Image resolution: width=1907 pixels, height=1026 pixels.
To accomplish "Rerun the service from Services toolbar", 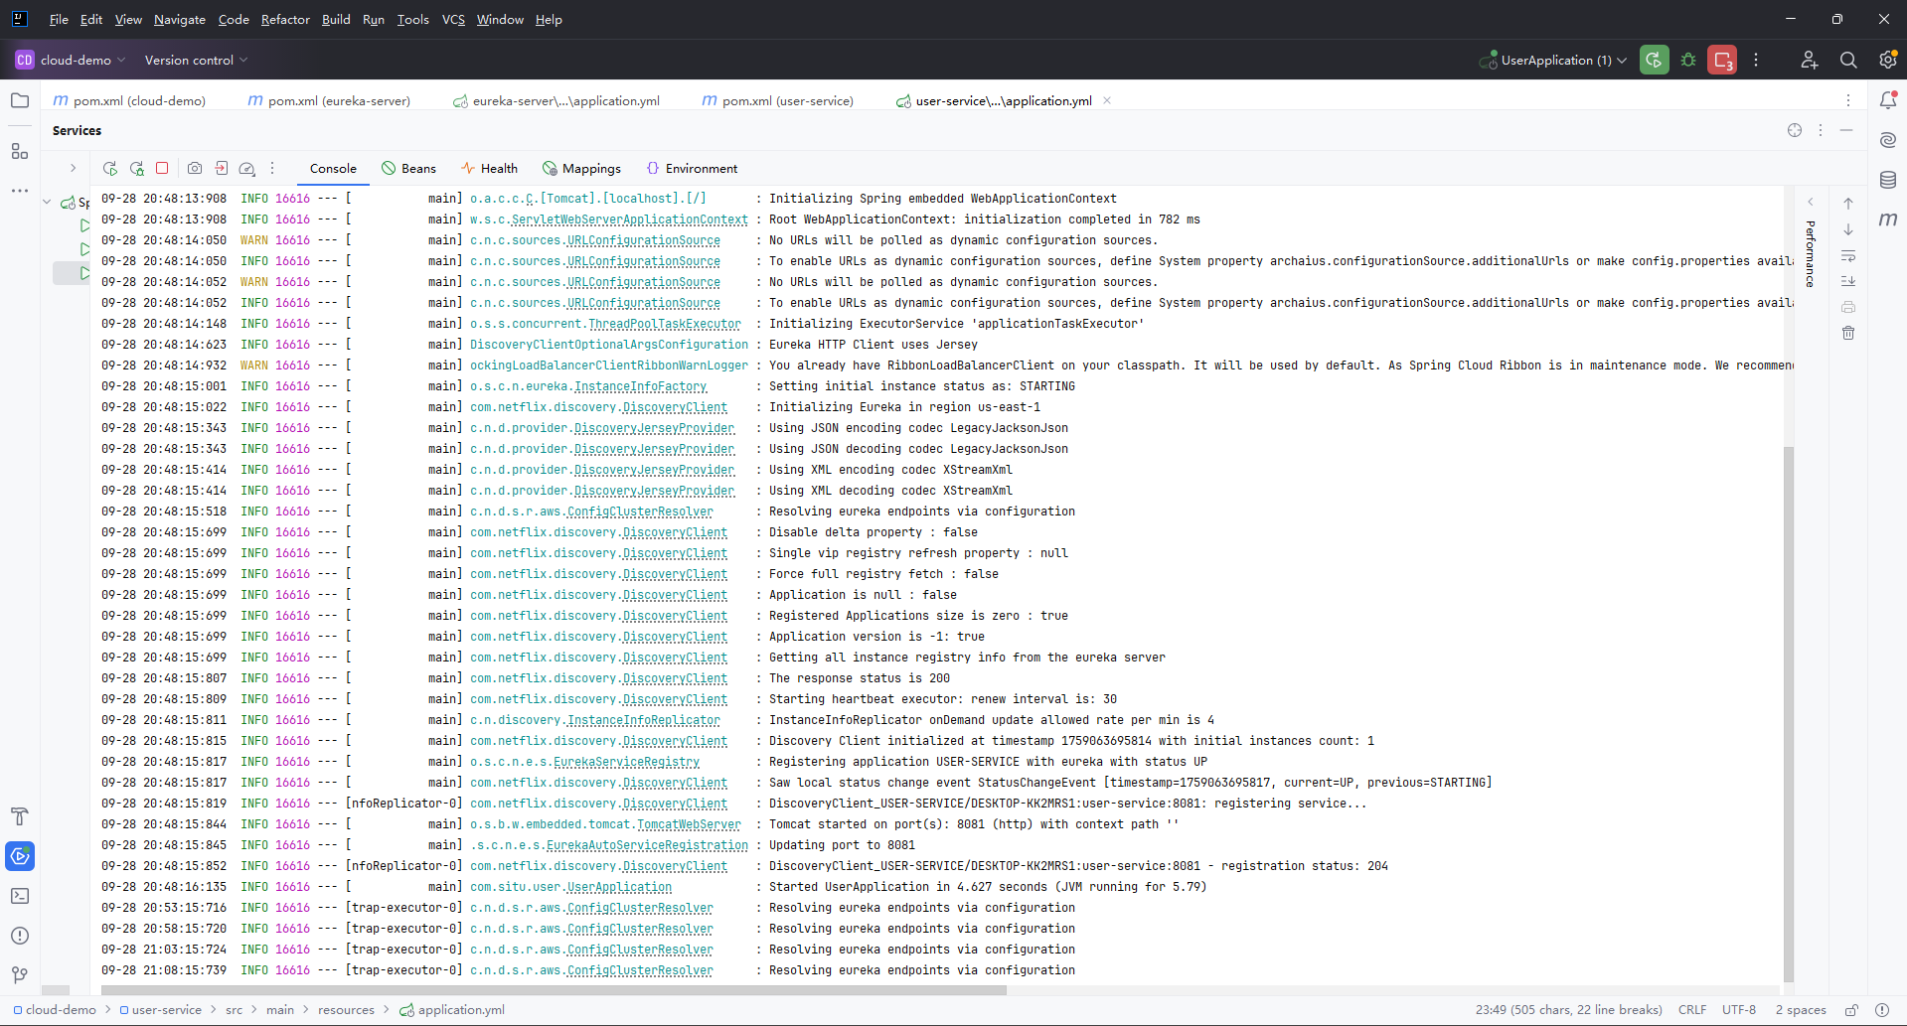I will [x=110, y=169].
